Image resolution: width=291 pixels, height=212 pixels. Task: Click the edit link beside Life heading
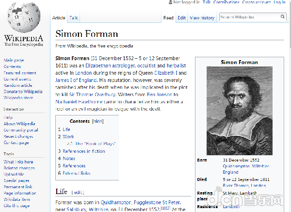coord(78,192)
